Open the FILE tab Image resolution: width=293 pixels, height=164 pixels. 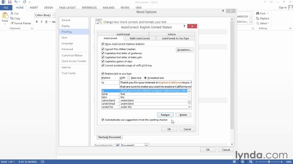pos(6,8)
